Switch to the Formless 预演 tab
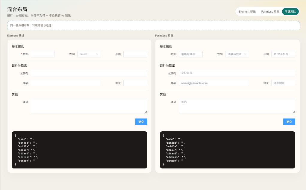Viewport: 306px width, 190px height. coord(270,11)
